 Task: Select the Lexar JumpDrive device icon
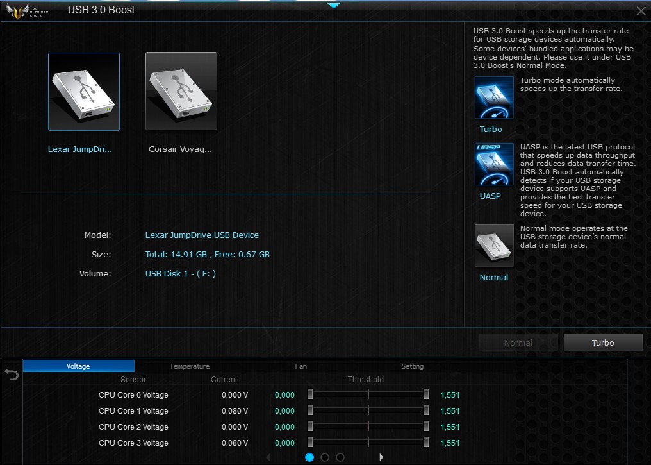click(84, 92)
